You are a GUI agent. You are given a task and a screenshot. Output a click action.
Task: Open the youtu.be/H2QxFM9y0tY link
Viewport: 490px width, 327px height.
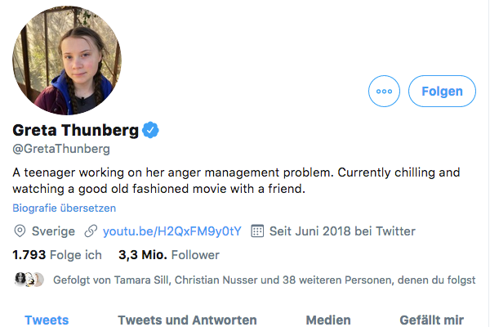(171, 231)
